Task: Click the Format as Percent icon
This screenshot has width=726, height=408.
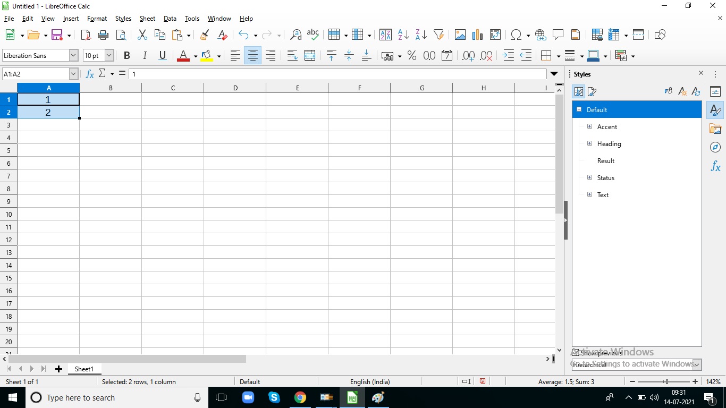Action: (411, 56)
